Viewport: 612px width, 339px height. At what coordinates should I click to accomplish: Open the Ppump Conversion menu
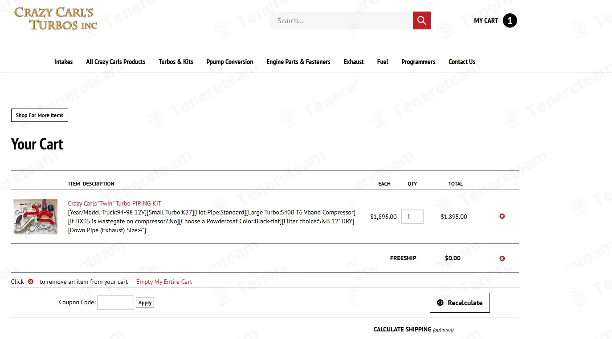[230, 62]
